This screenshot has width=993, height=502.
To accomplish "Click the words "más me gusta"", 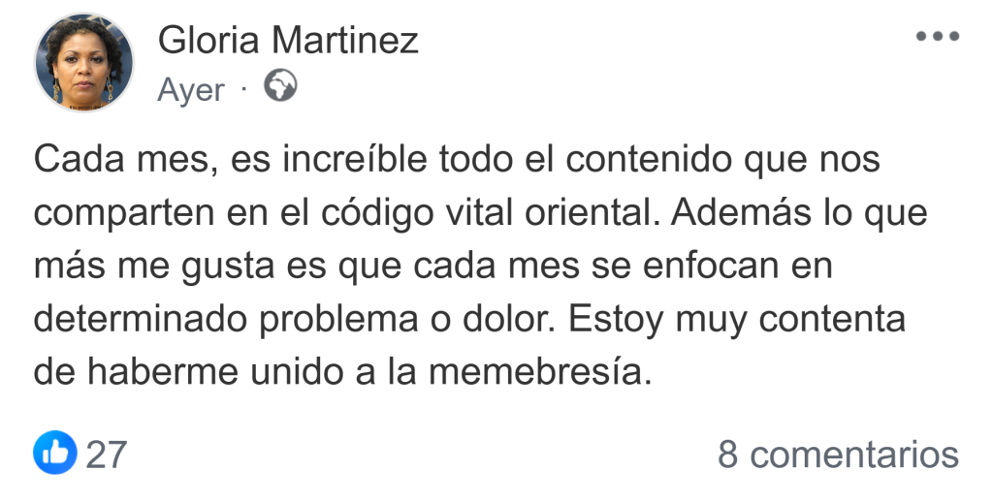I will 140,267.
